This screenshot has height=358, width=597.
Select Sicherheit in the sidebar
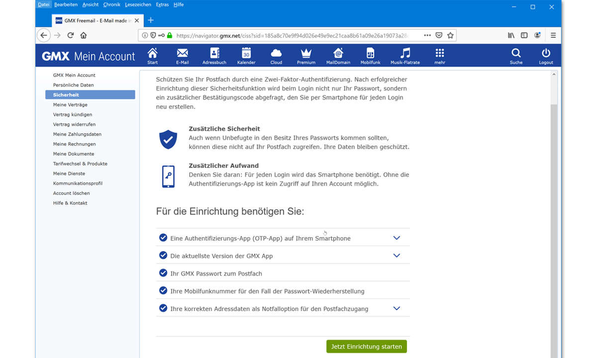pos(90,94)
